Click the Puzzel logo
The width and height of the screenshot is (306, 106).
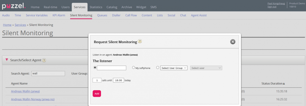14,6
